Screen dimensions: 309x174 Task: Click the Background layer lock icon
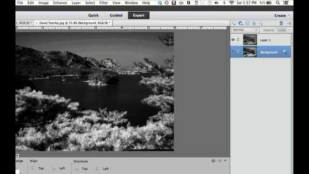(x=284, y=52)
